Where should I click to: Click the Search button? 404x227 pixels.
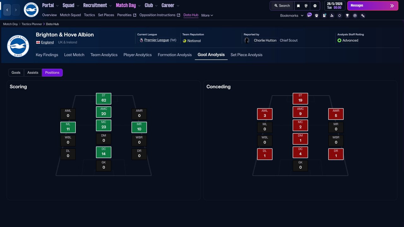(282, 6)
